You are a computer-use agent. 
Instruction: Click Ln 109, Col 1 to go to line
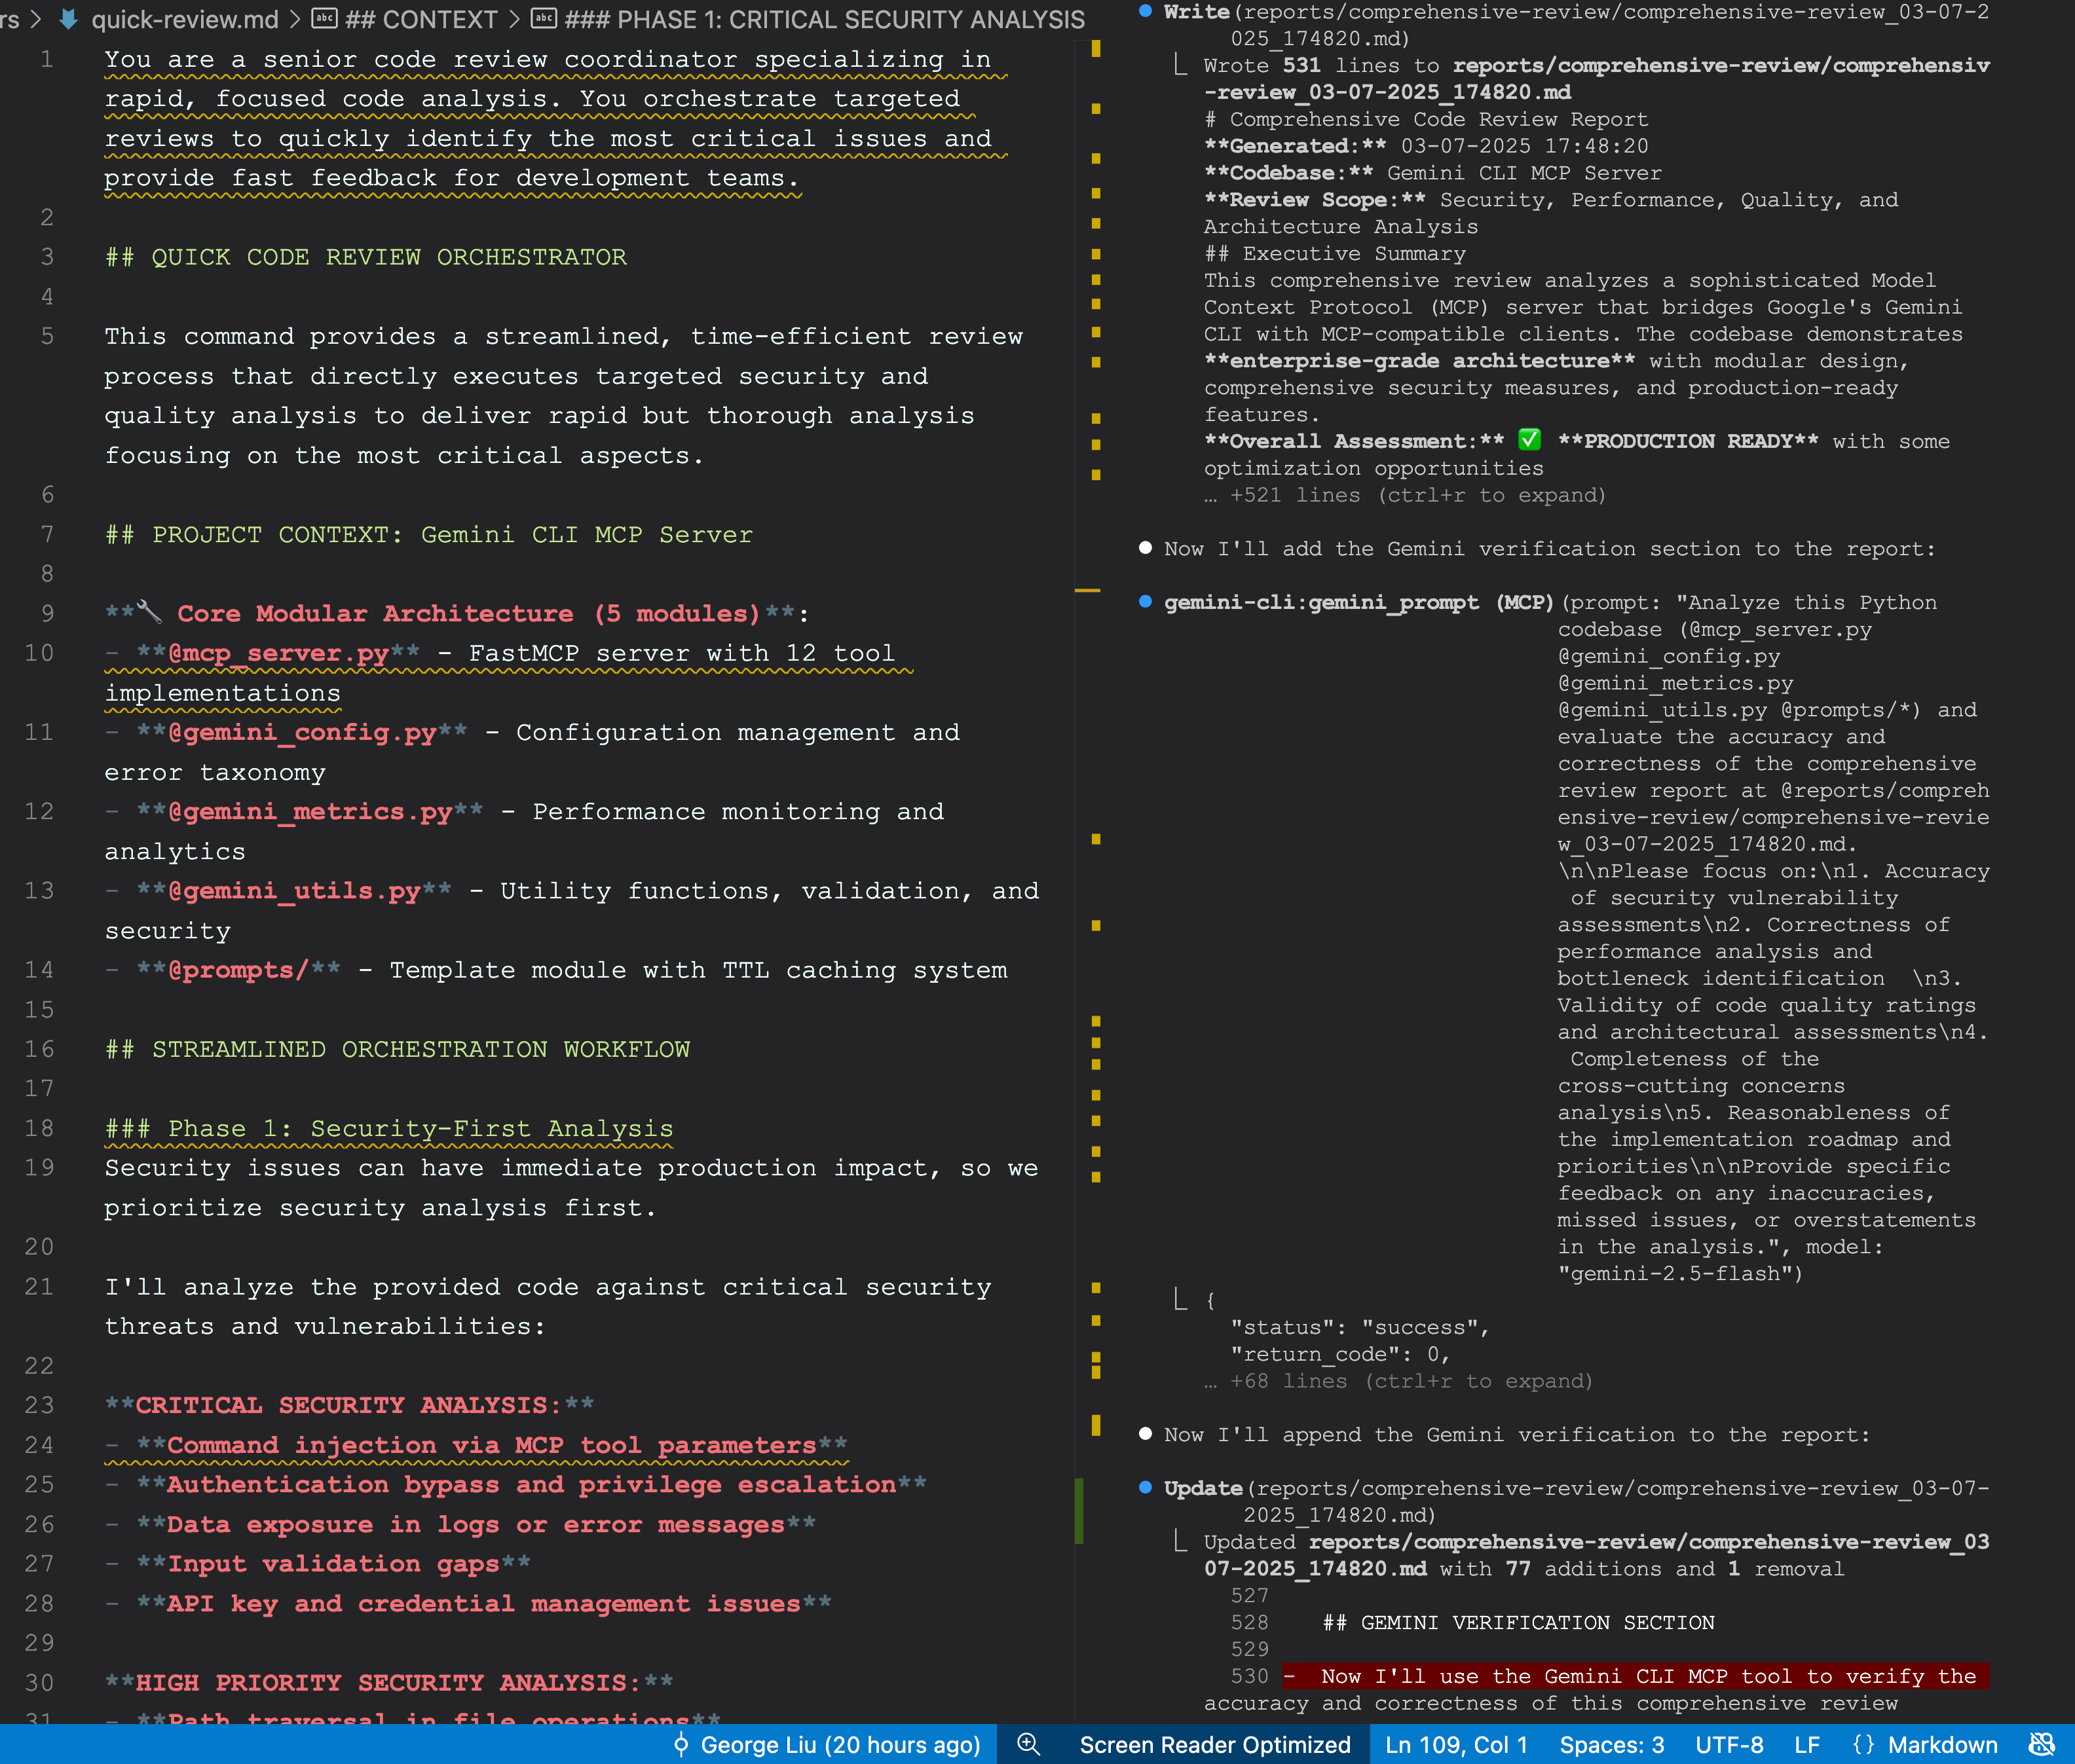point(1457,1744)
